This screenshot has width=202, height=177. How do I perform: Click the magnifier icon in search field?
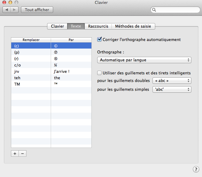pos(154,10)
